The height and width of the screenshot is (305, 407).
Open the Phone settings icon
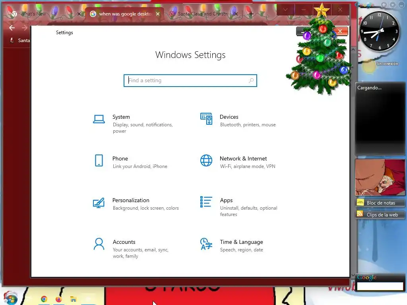click(99, 160)
